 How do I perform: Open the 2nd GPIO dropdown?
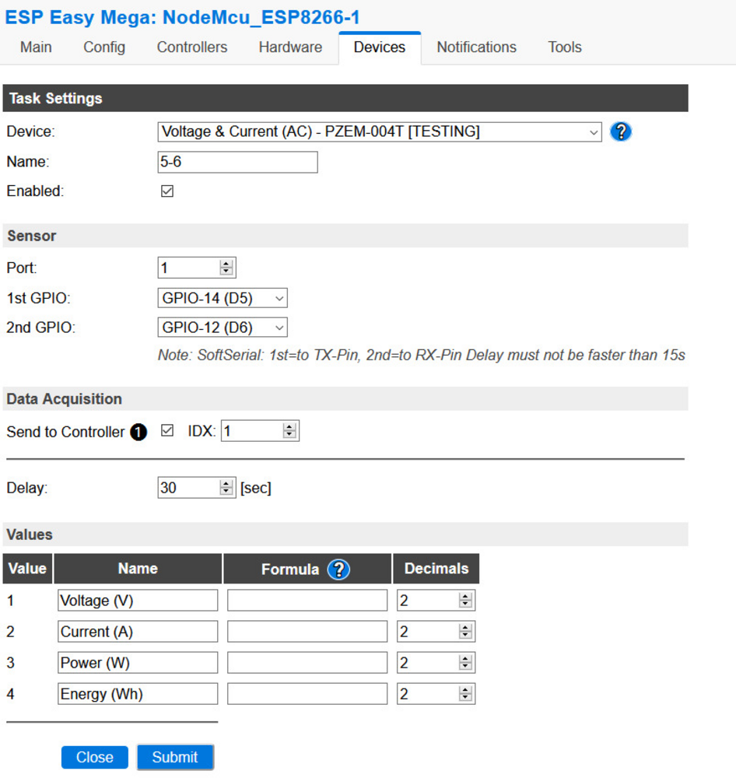[x=223, y=328]
